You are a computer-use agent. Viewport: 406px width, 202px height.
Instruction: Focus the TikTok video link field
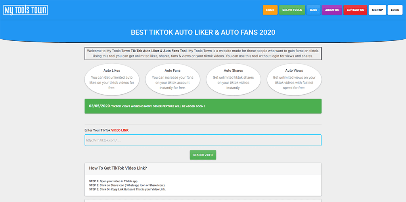coord(203,140)
